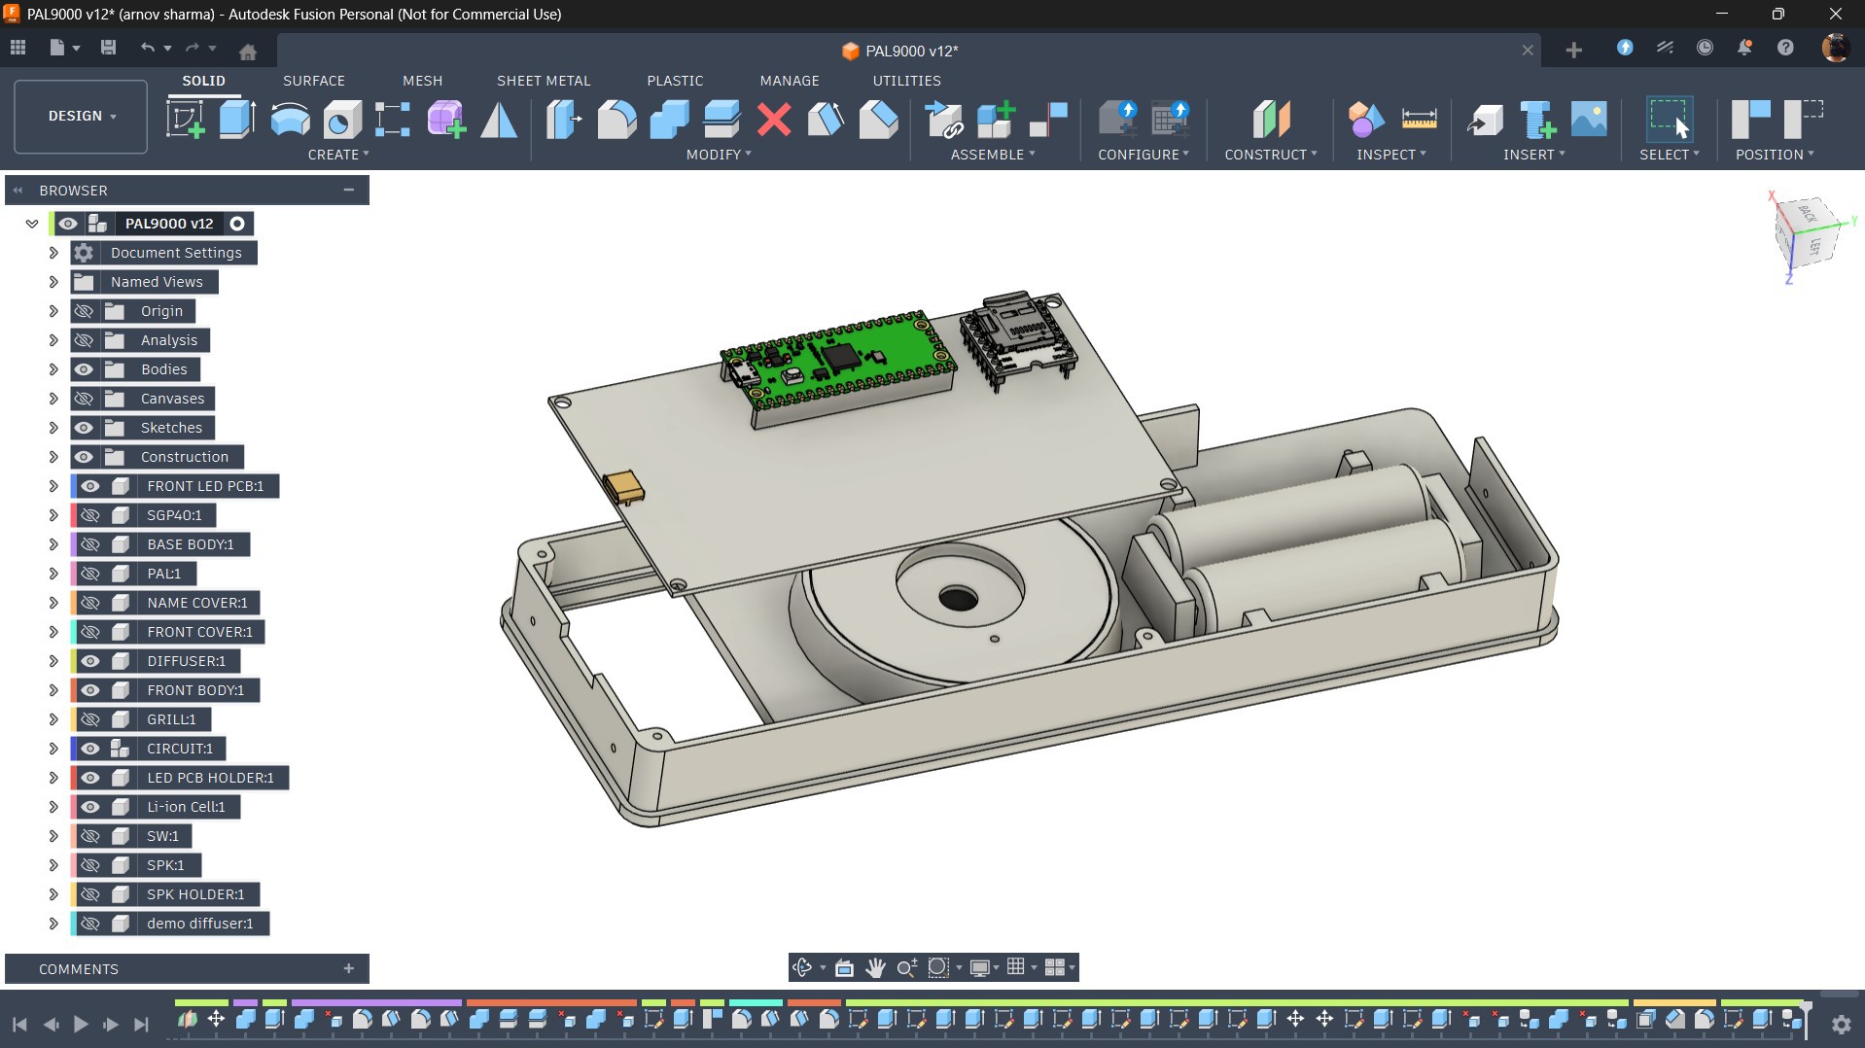Open the SHEET METAL tab

click(544, 81)
